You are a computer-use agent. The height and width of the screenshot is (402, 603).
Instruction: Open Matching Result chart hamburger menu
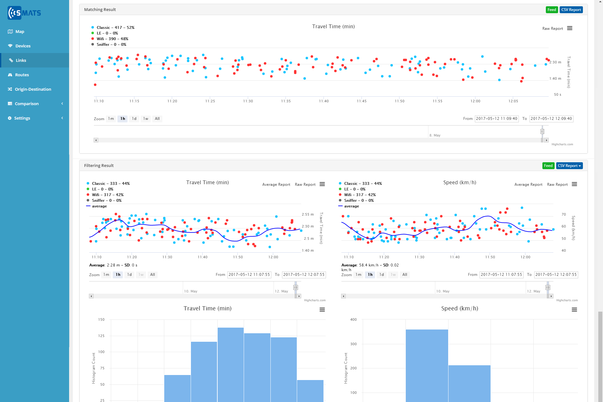pyautogui.click(x=570, y=28)
